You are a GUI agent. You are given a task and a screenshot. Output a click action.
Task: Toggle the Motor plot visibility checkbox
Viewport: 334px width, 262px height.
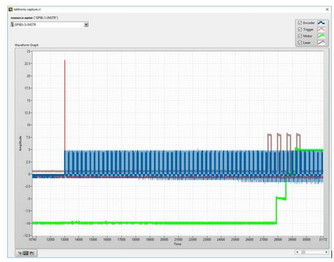[300, 36]
